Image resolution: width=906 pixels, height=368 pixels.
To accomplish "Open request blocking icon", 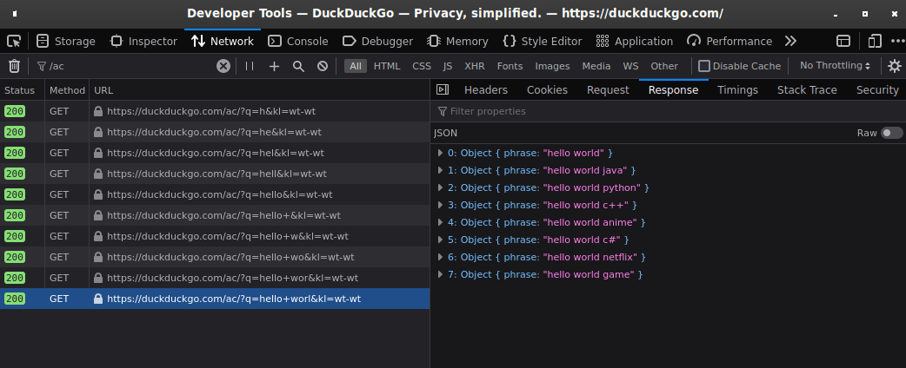I will coord(323,66).
